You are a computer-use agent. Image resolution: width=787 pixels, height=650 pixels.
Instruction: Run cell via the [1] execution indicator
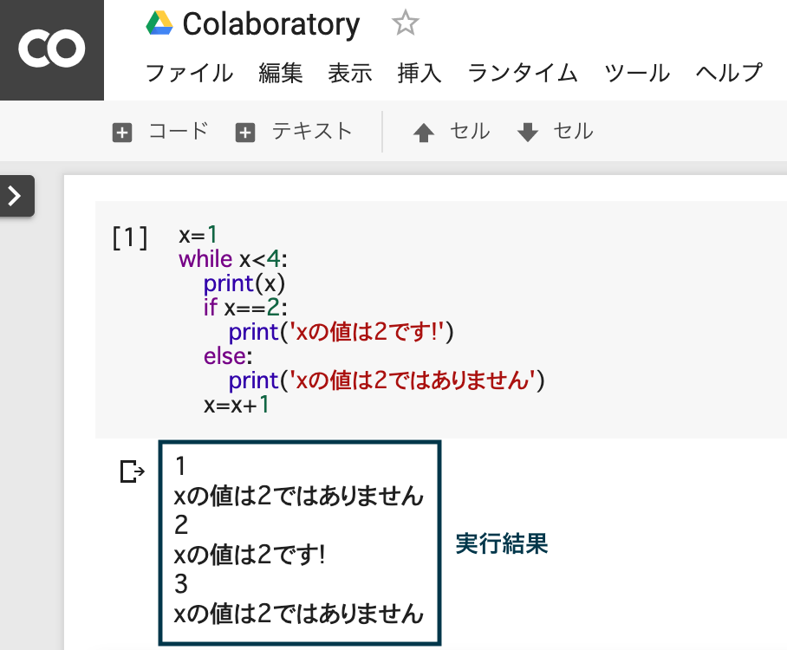click(130, 237)
